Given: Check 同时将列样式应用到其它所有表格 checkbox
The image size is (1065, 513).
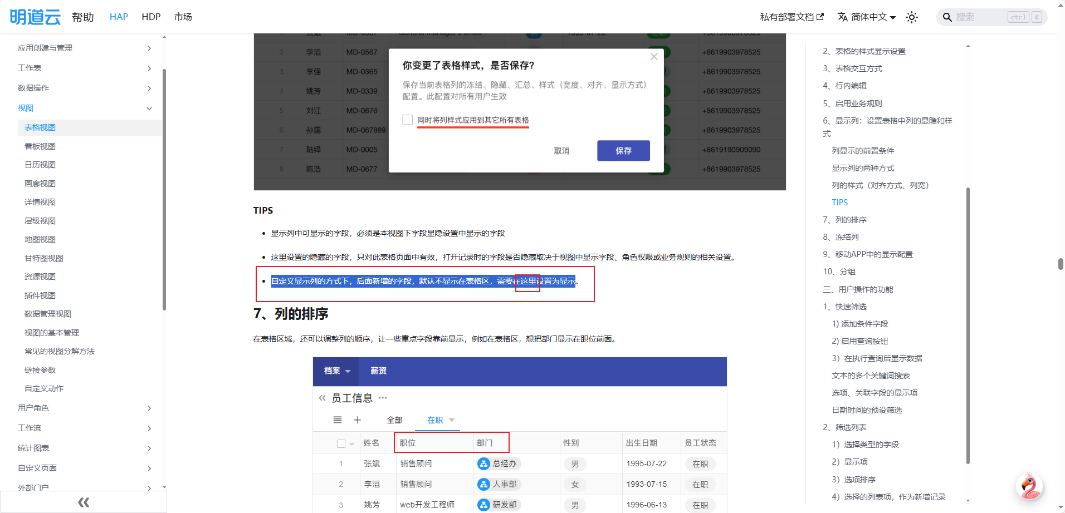Looking at the screenshot, I should [408, 120].
